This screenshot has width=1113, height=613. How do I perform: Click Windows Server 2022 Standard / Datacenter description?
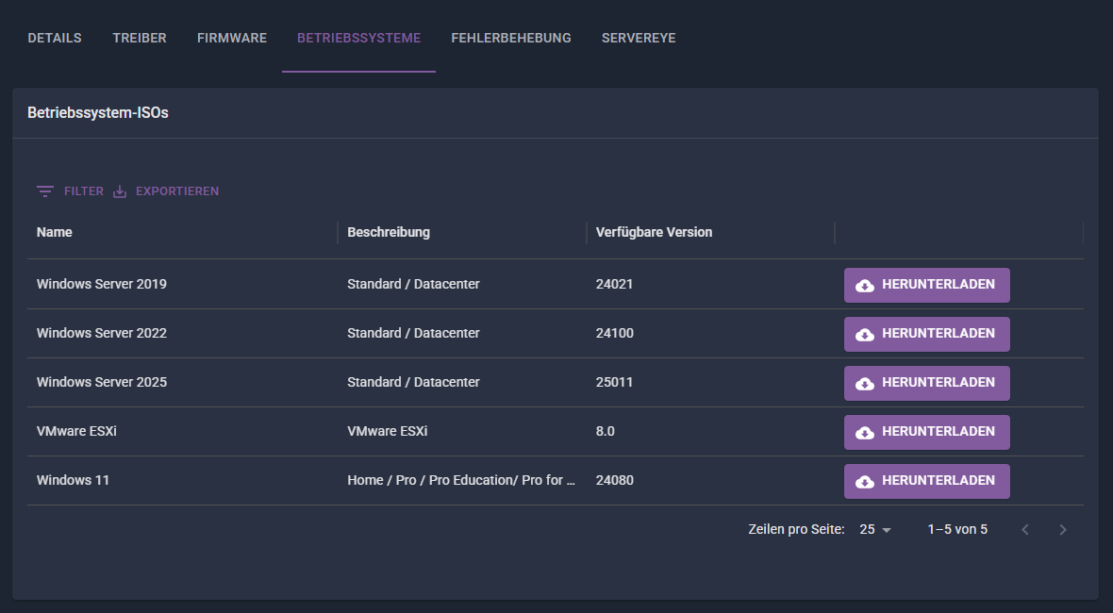point(413,333)
